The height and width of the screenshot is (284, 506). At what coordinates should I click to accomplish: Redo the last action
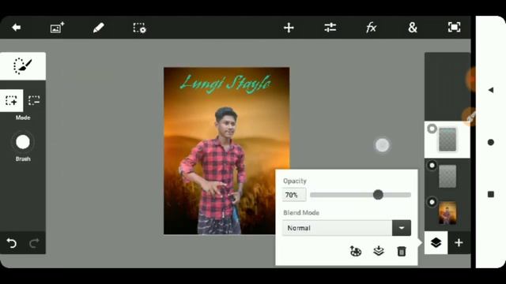[x=34, y=243]
